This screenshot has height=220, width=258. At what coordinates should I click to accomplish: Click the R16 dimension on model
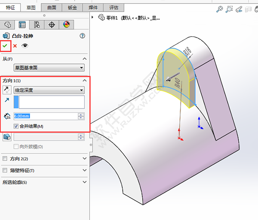point(188,52)
